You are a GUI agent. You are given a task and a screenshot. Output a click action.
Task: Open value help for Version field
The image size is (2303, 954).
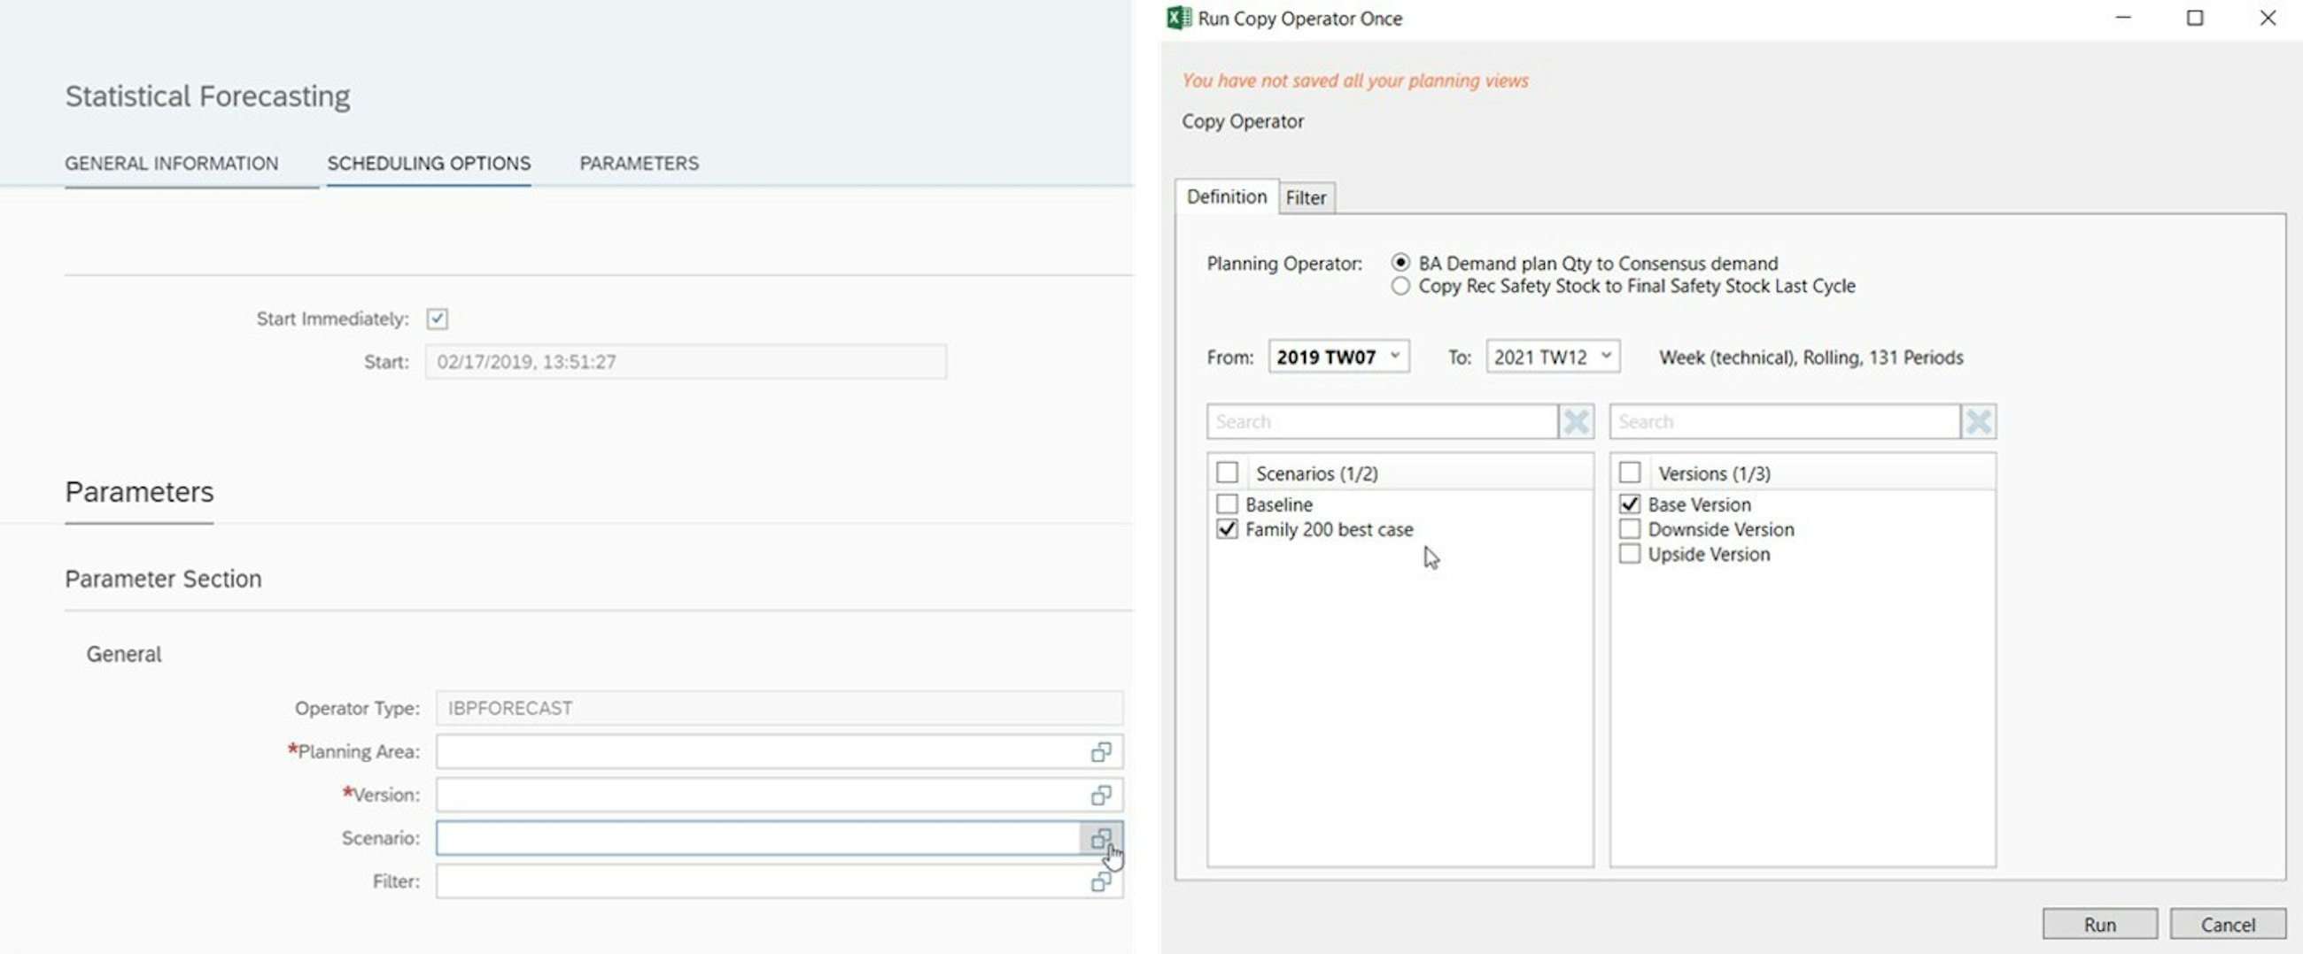1102,794
